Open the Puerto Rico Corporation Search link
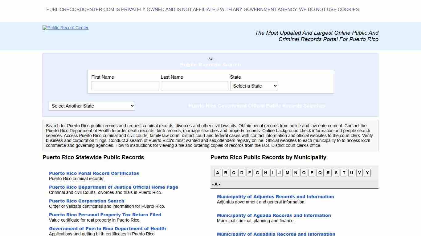This screenshot has width=421, height=236. click(x=87, y=201)
